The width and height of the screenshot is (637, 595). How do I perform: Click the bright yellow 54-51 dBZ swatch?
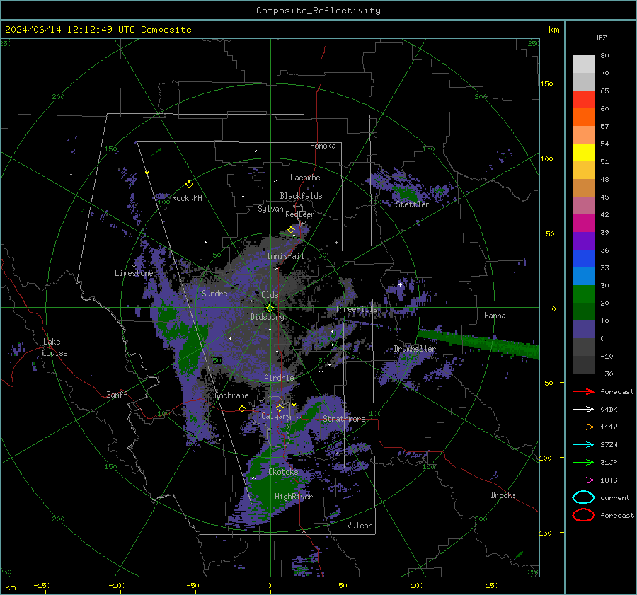coord(583,152)
